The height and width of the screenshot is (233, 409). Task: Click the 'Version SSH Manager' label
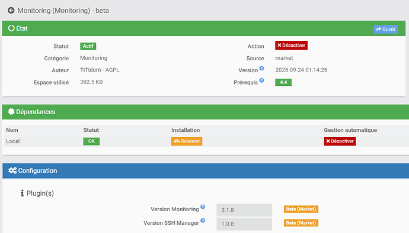171,223
